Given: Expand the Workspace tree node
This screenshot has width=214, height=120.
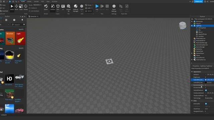Looking at the screenshot, I should [192, 21].
